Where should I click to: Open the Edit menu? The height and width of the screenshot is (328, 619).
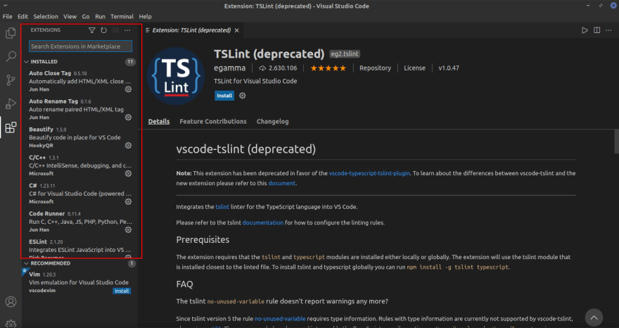click(x=23, y=17)
